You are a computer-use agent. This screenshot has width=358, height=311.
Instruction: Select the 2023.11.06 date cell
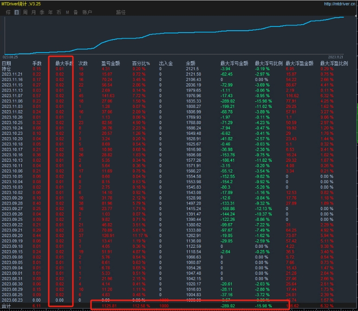coord(12,101)
